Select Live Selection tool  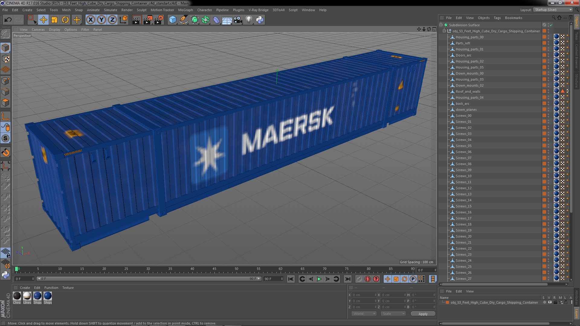[x=32, y=20]
